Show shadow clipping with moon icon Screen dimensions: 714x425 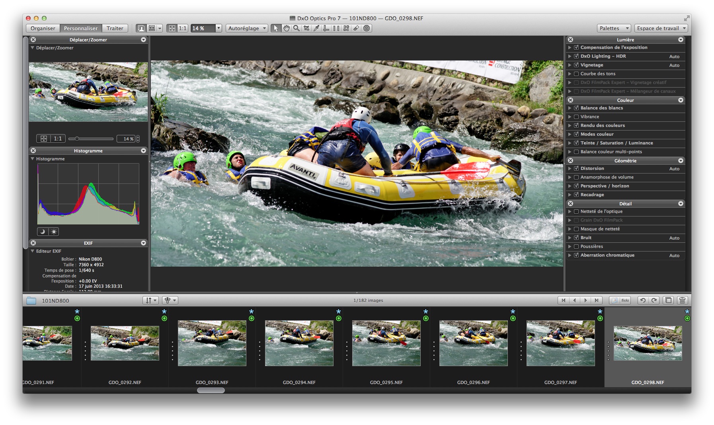43,232
